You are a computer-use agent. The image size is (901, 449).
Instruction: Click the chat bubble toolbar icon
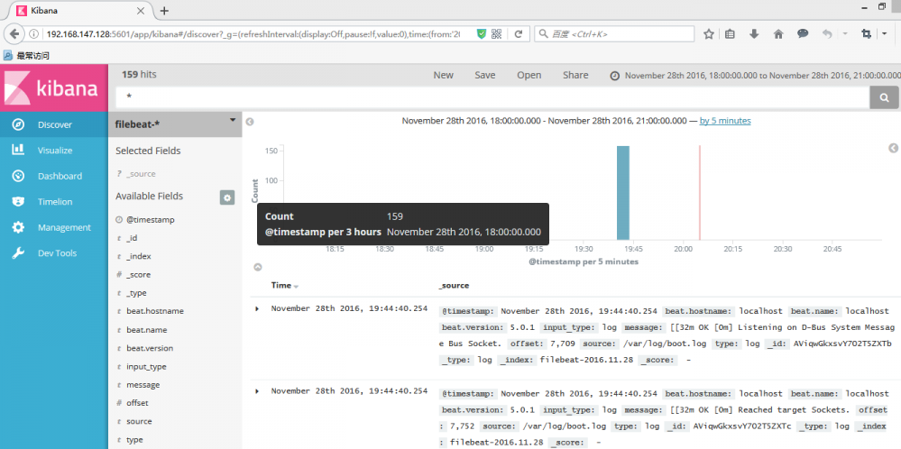click(803, 34)
